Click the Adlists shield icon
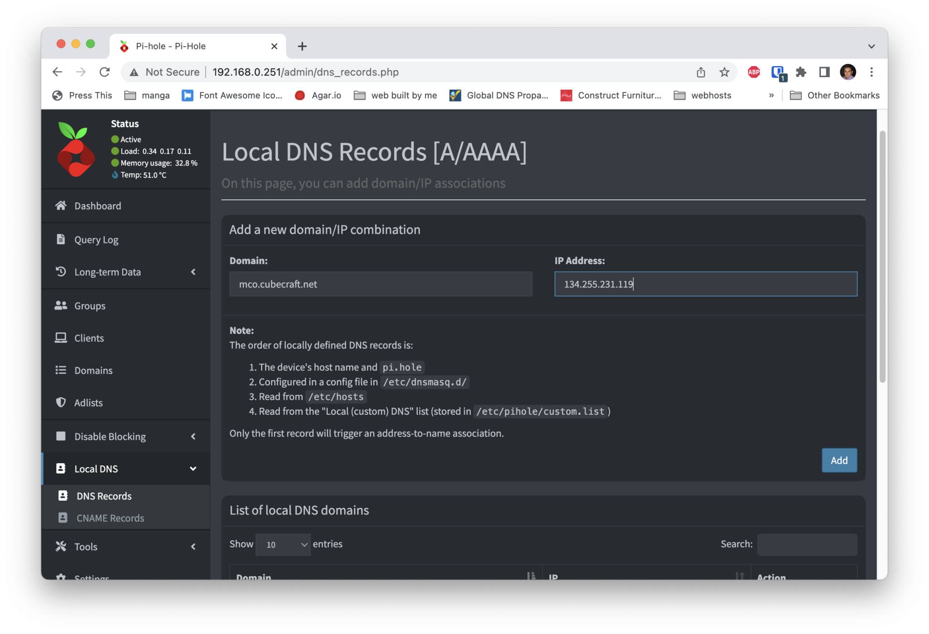The width and height of the screenshot is (929, 634). tap(61, 402)
